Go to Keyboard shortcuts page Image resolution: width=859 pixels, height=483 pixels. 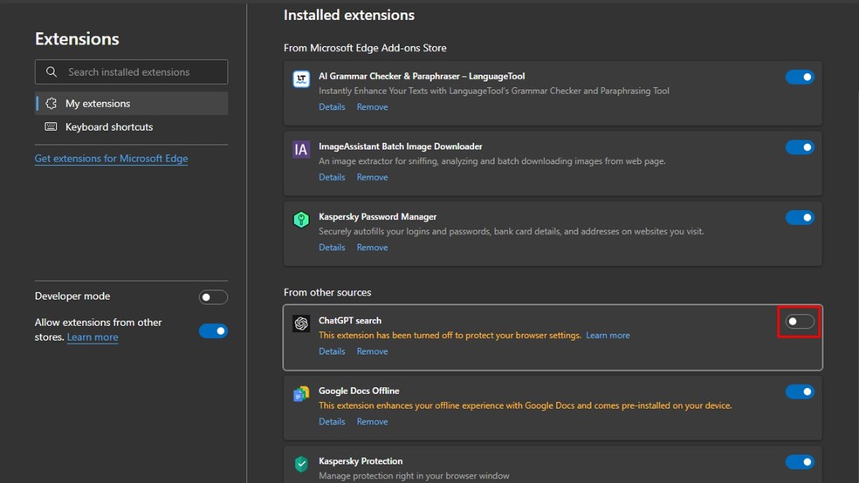tap(132, 127)
